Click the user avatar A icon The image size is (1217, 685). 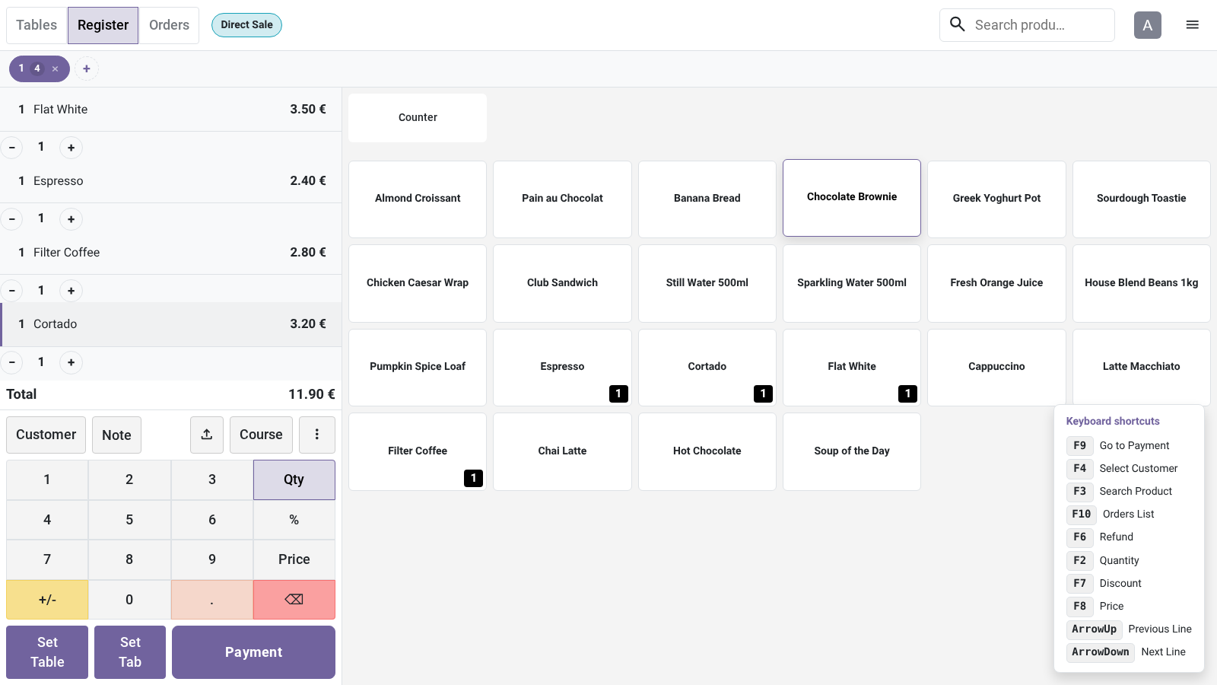coord(1147,25)
